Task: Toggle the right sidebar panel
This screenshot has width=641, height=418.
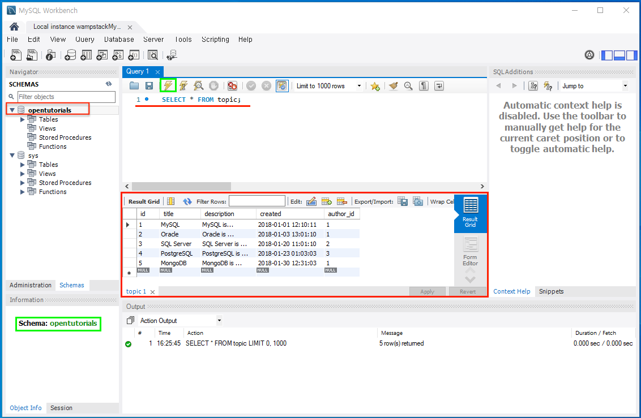Action: pyautogui.click(x=631, y=55)
